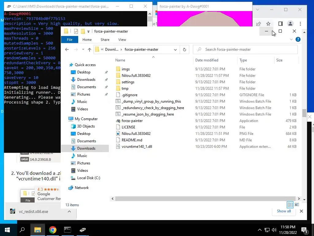Open the Home ribbon tab

point(87,40)
